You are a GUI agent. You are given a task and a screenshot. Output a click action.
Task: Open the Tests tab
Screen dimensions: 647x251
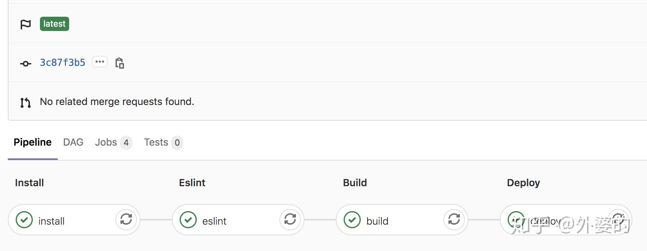click(156, 142)
